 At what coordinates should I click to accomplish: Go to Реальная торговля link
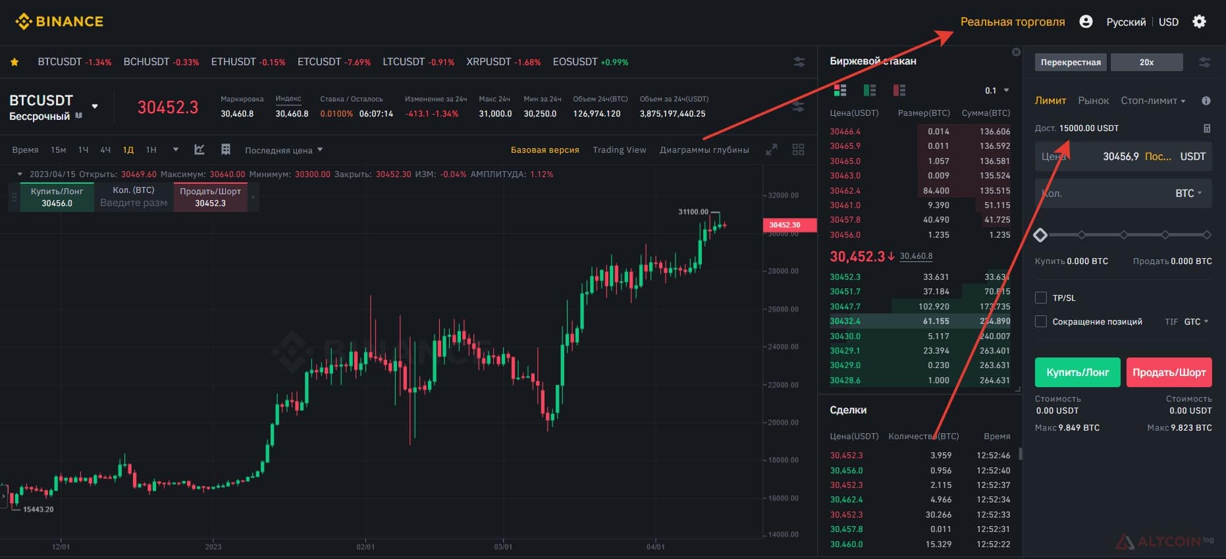pos(1013,22)
